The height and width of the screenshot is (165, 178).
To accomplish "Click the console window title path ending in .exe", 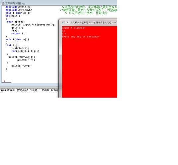I will [91, 23].
